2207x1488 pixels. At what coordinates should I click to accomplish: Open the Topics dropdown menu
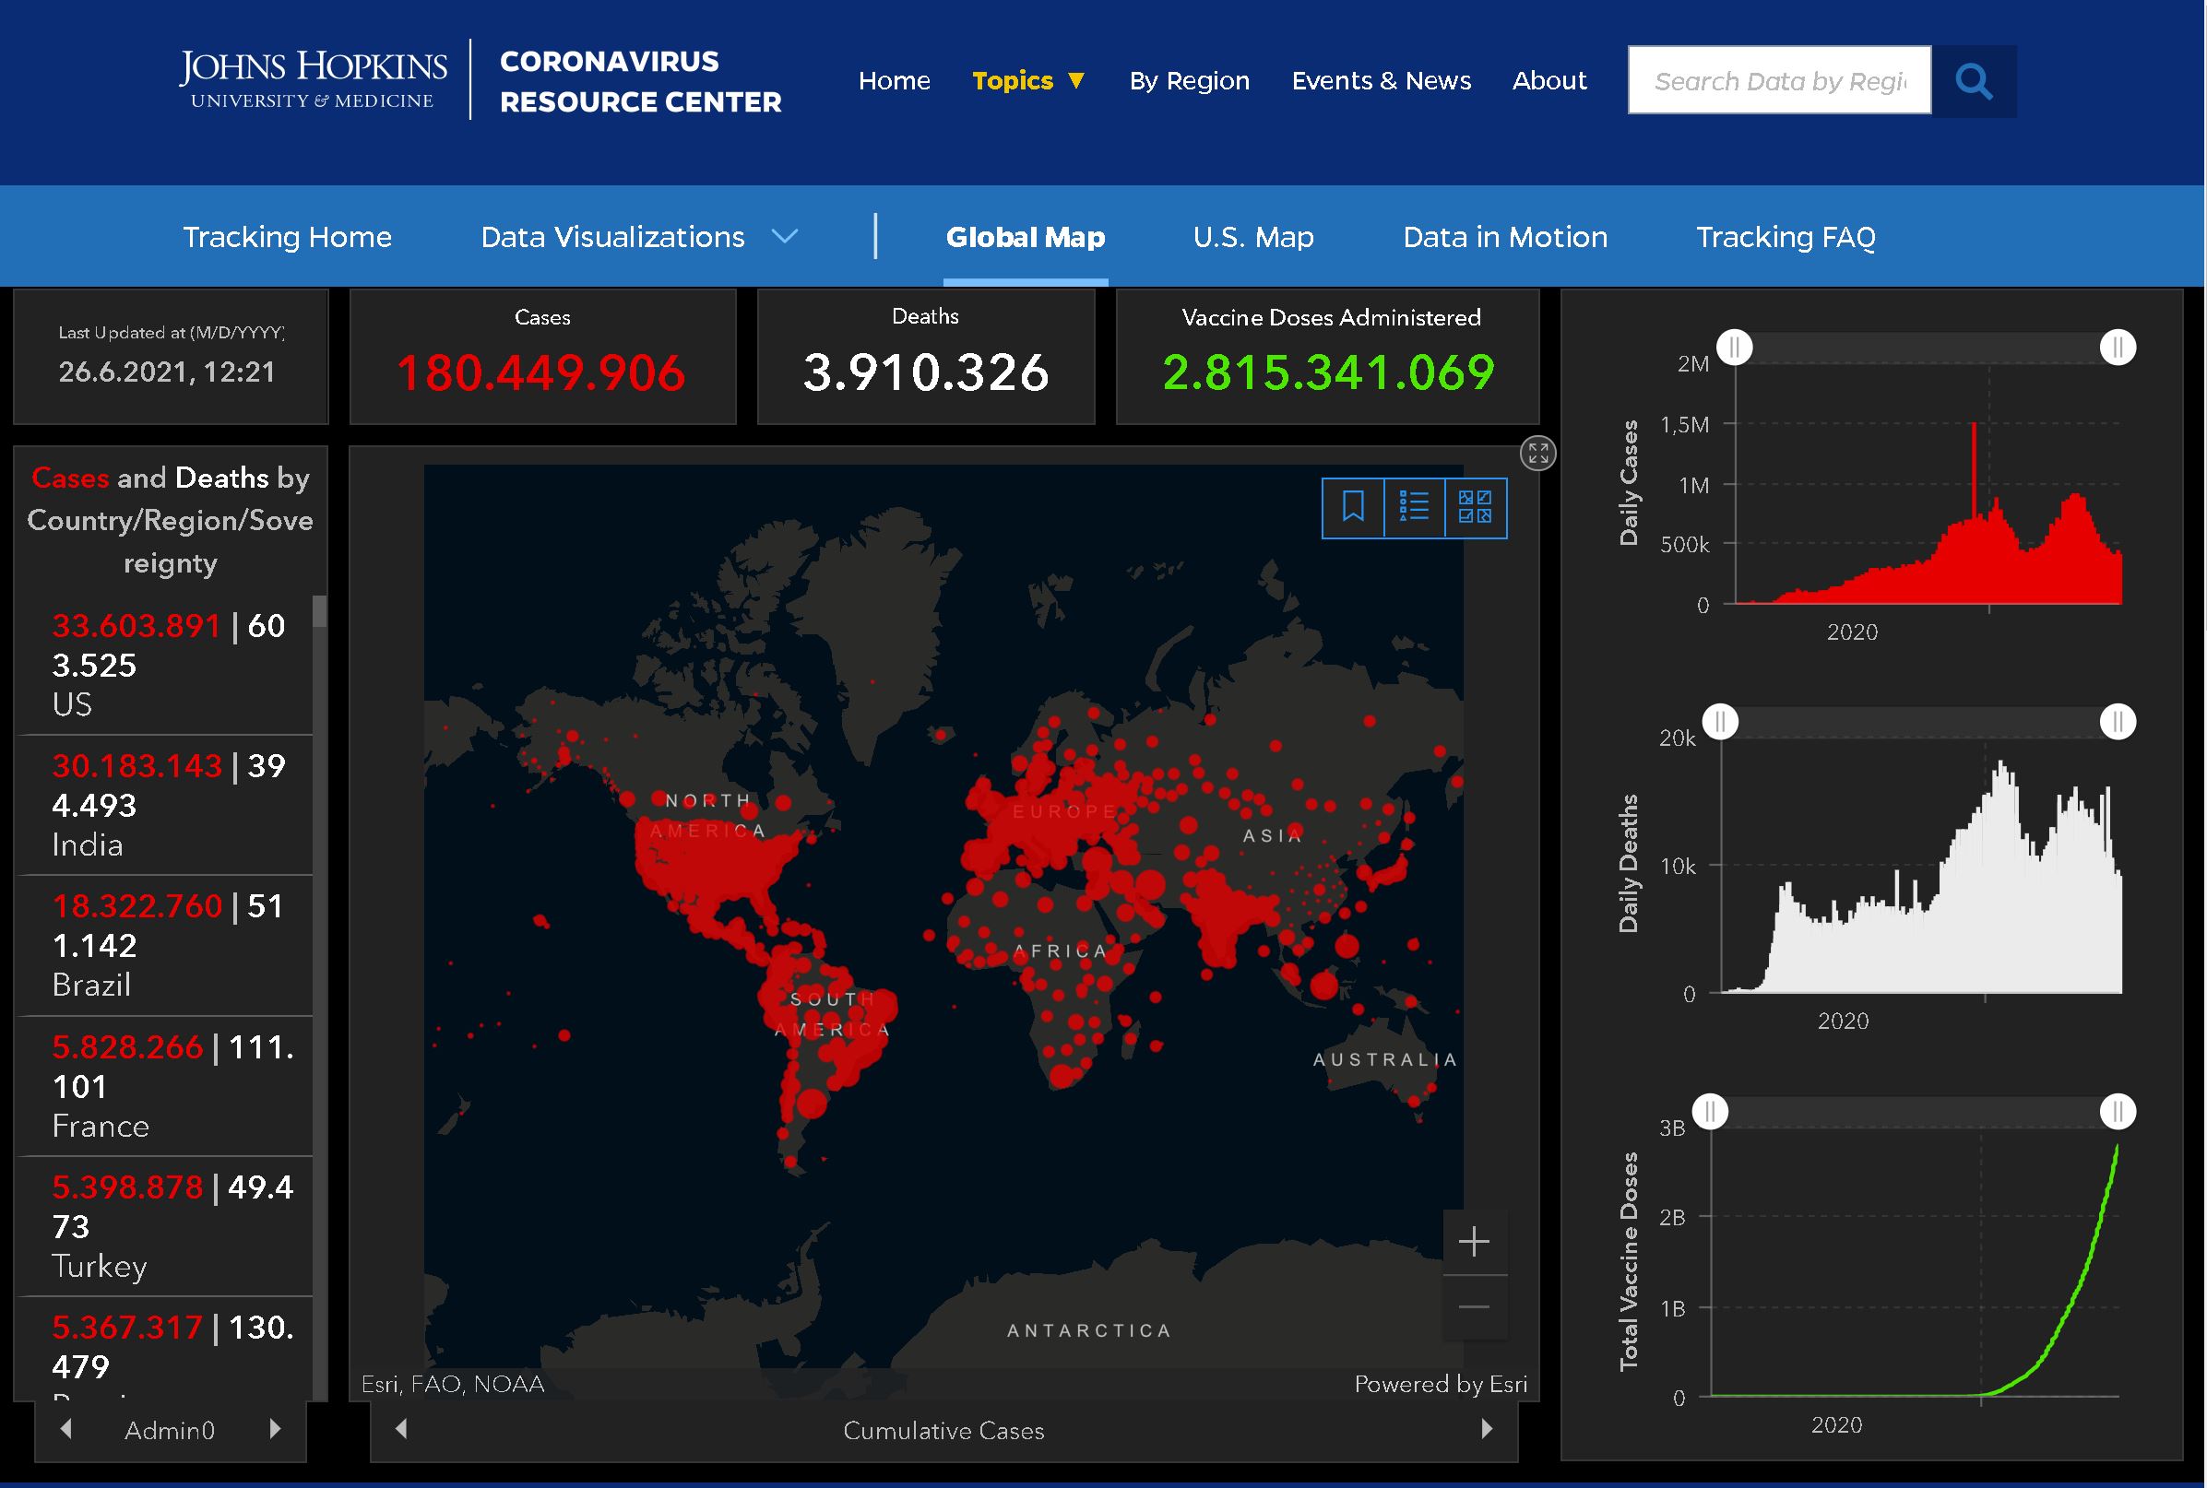[x=1028, y=80]
